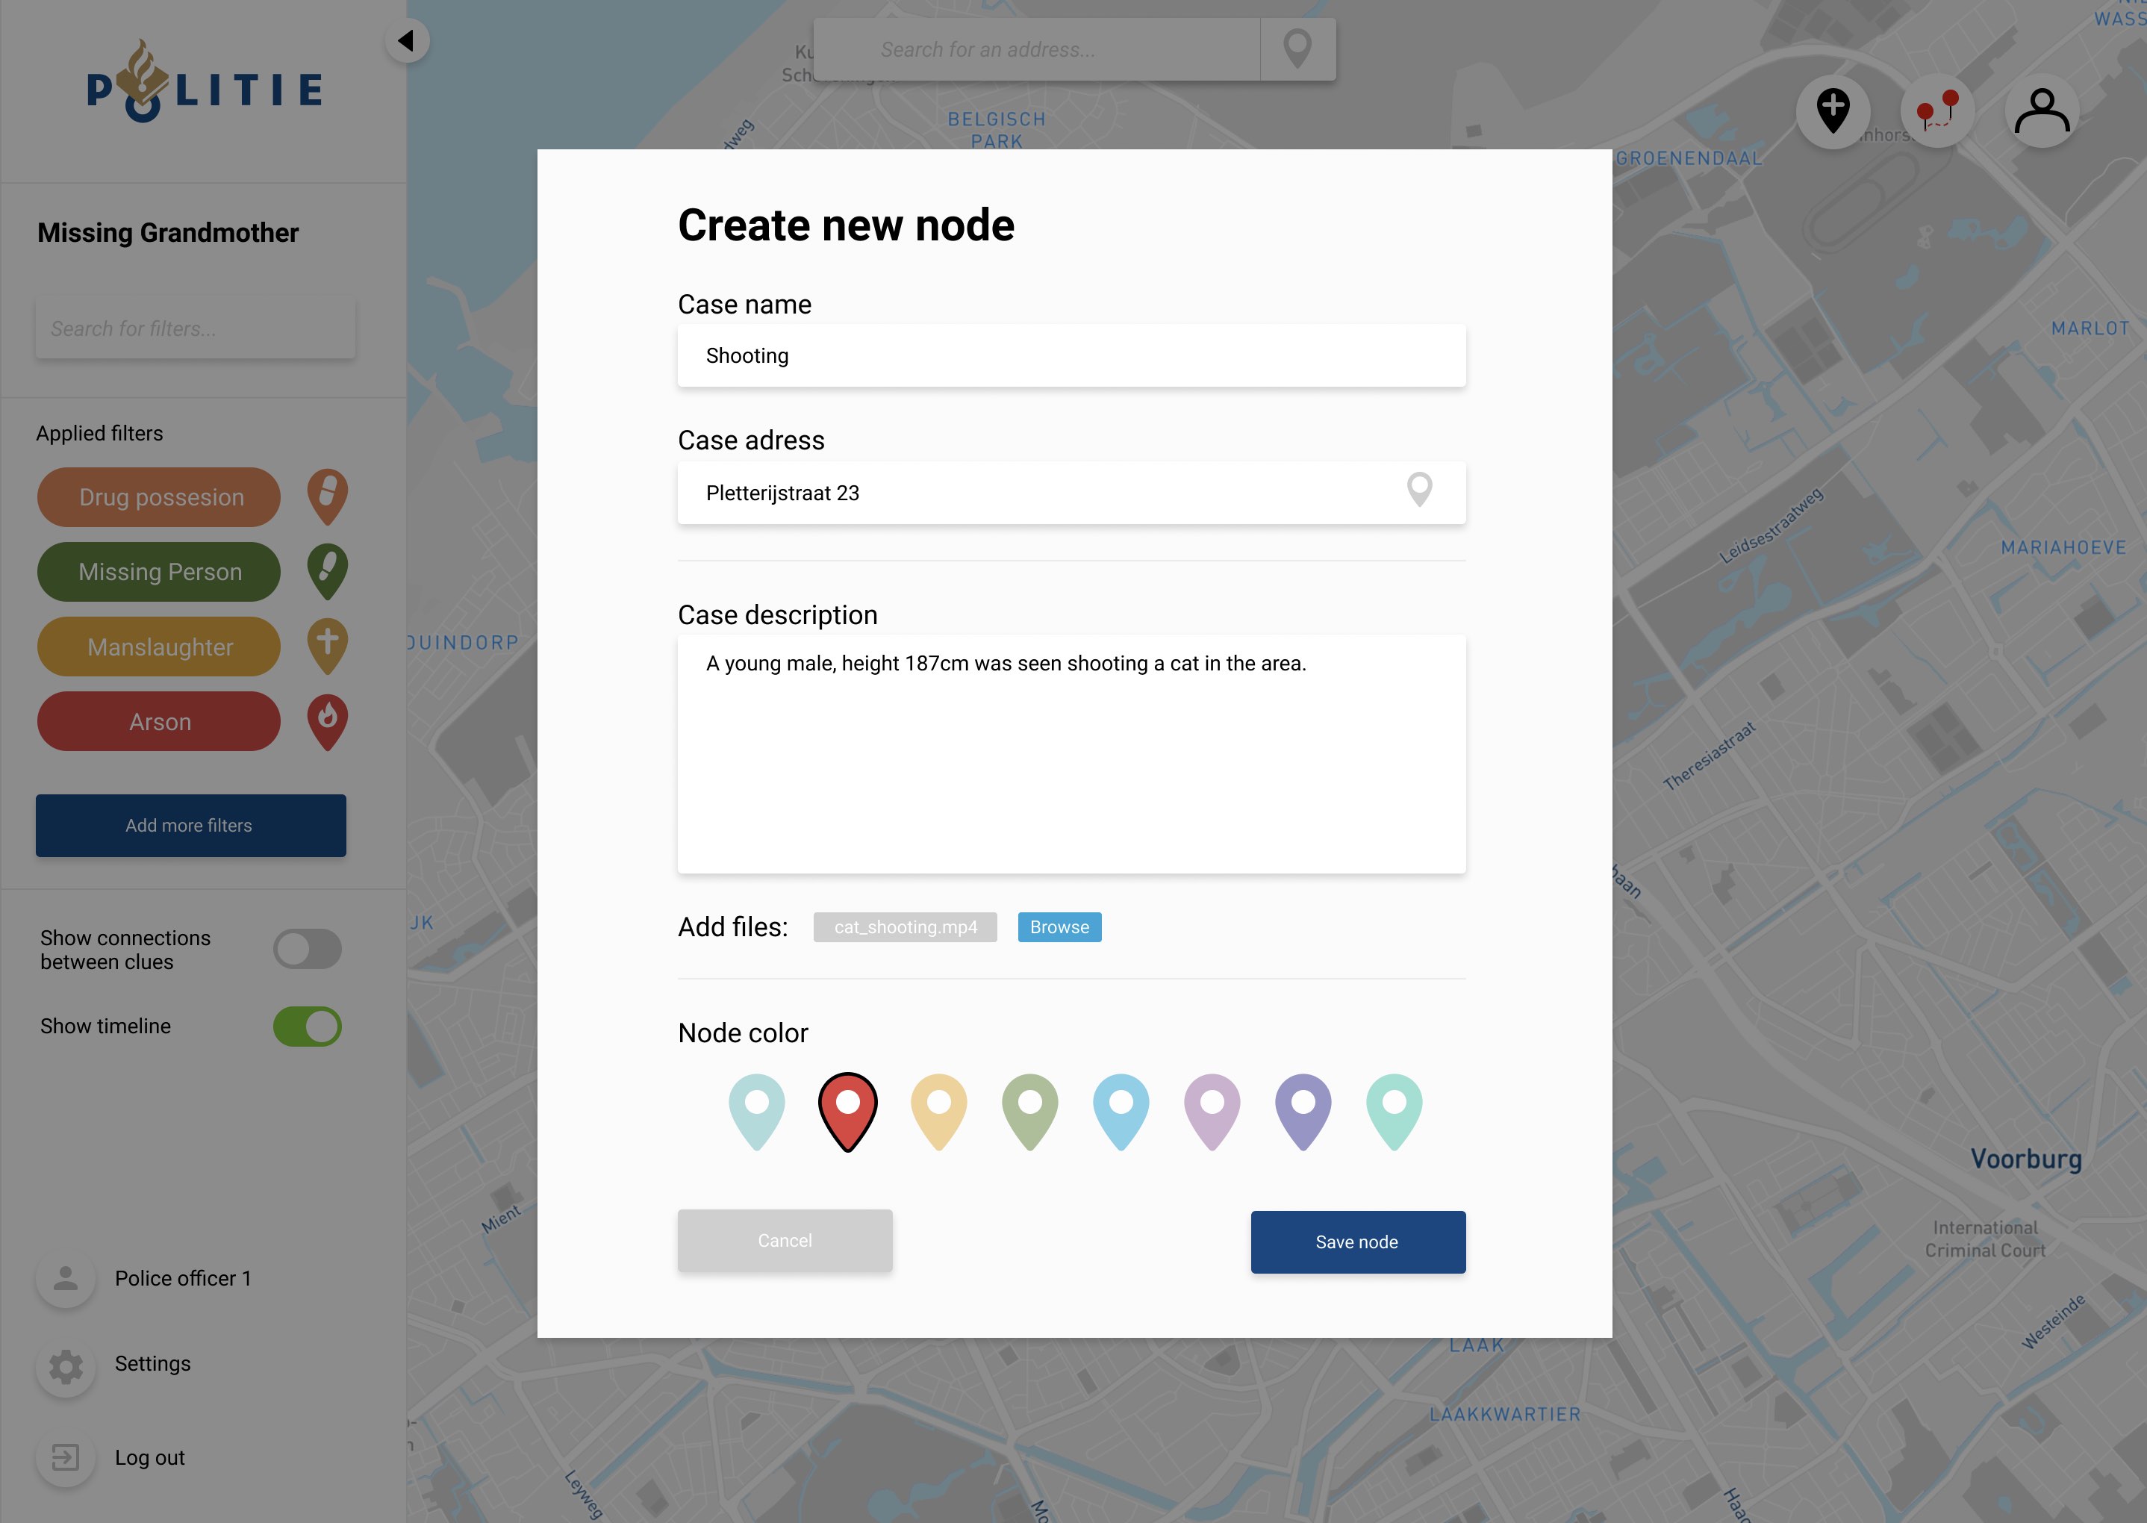Click the Manslaughter cross pin icon
The height and width of the screenshot is (1523, 2147).
[327, 645]
